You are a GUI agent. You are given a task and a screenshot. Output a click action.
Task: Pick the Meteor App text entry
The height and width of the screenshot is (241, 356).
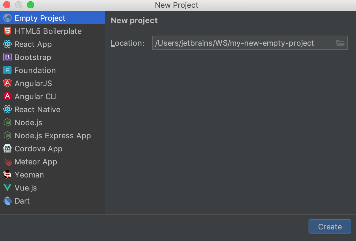(x=36, y=162)
